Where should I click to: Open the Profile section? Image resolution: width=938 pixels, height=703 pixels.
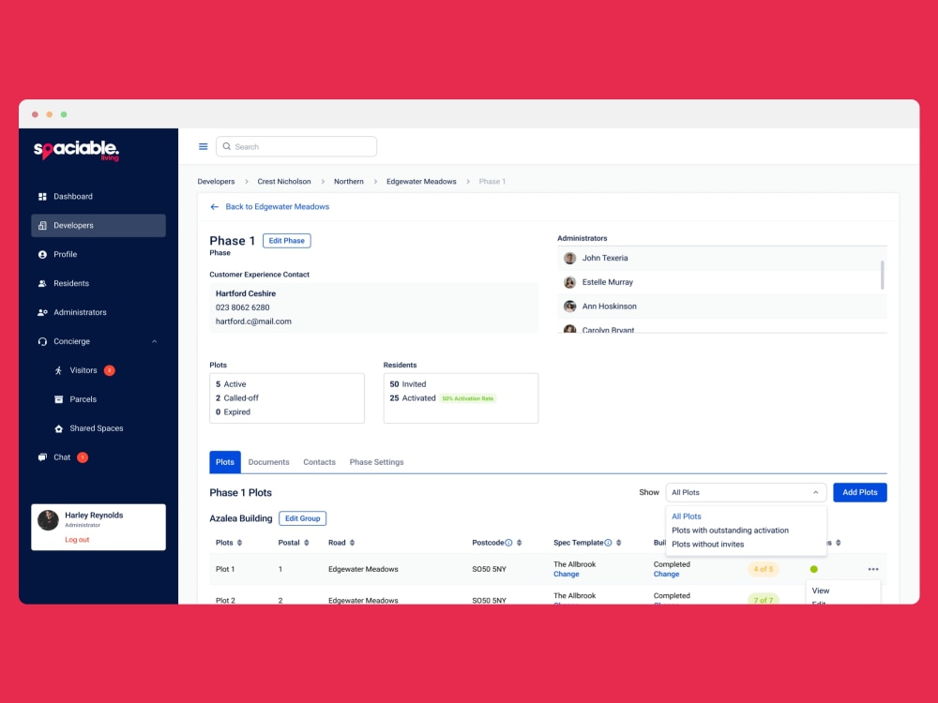62,254
